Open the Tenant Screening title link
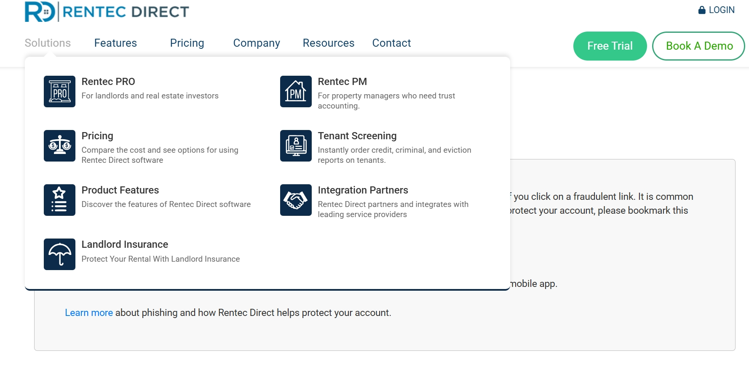The image size is (749, 366). pos(357,136)
